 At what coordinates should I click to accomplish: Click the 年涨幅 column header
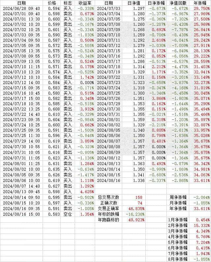(x=200, y=3)
